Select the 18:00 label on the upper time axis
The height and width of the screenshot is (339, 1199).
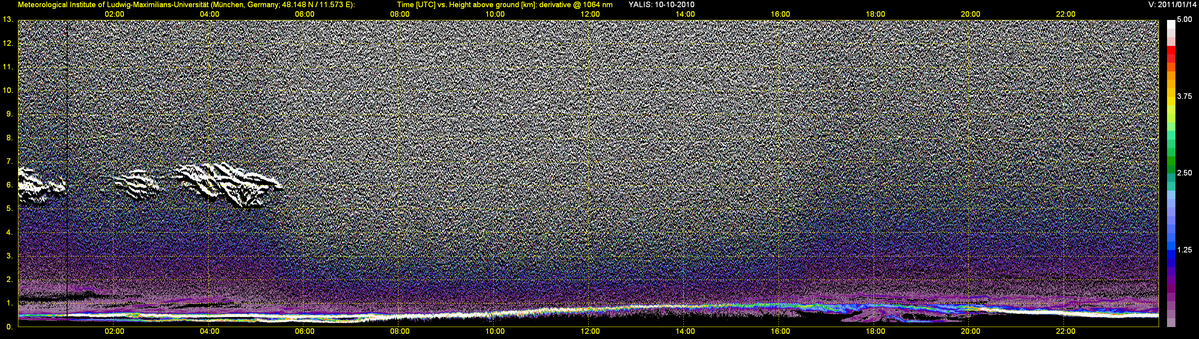point(875,14)
